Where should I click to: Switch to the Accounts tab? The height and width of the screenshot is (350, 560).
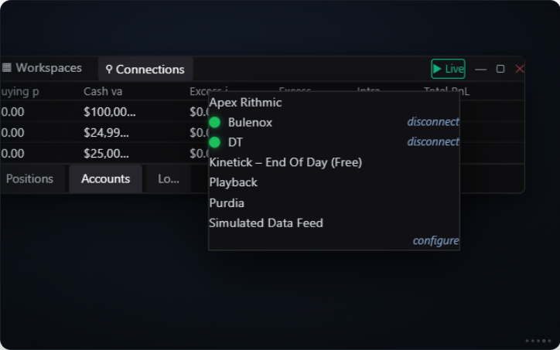pyautogui.click(x=106, y=178)
